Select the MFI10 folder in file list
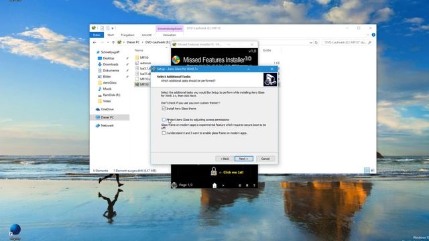This screenshot has height=241, width=429. tap(144, 58)
